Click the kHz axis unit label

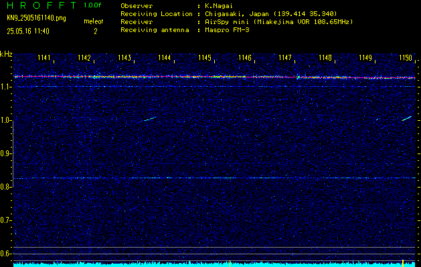click(x=6, y=54)
